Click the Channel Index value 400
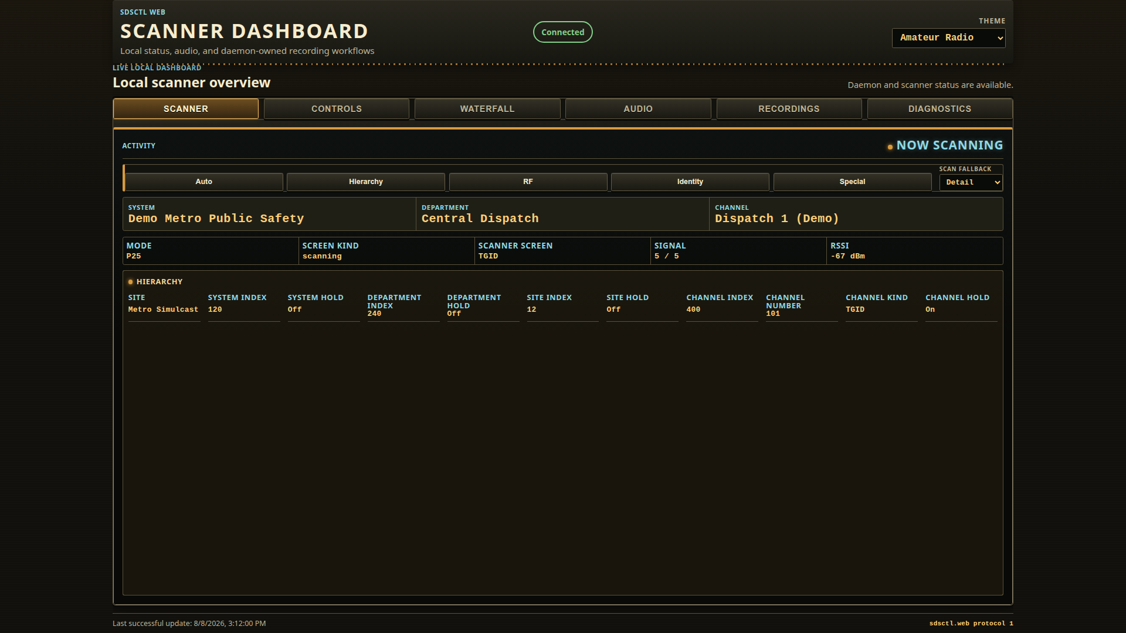 pos(693,309)
